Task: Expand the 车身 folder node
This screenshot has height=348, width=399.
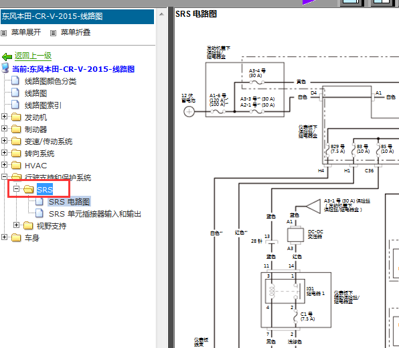Action: (4, 237)
